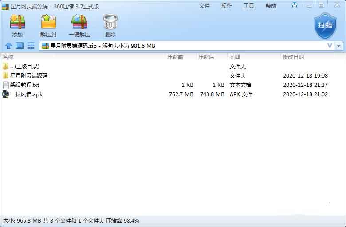Open the skin (shirt) icon in title bar

pyautogui.click(x=295, y=6)
